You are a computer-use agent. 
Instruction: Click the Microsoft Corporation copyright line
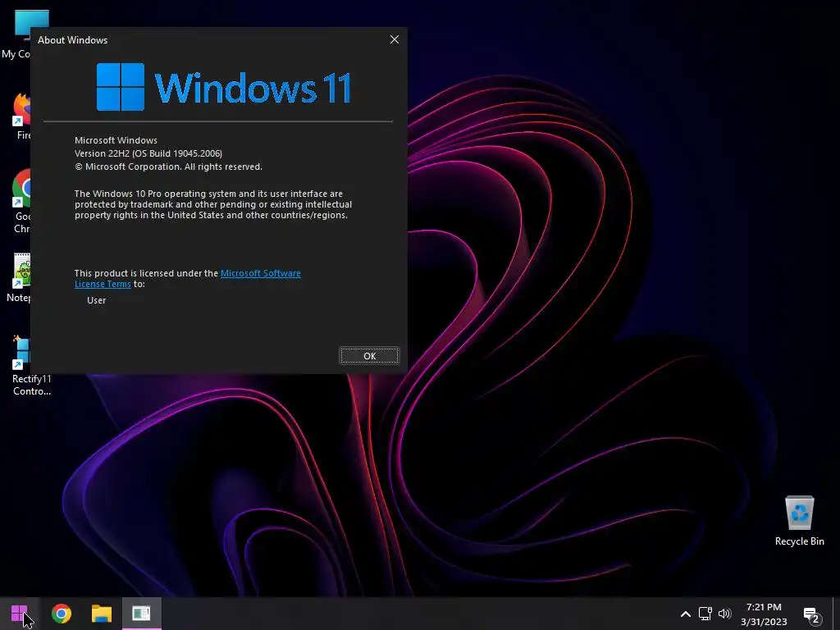(x=168, y=167)
